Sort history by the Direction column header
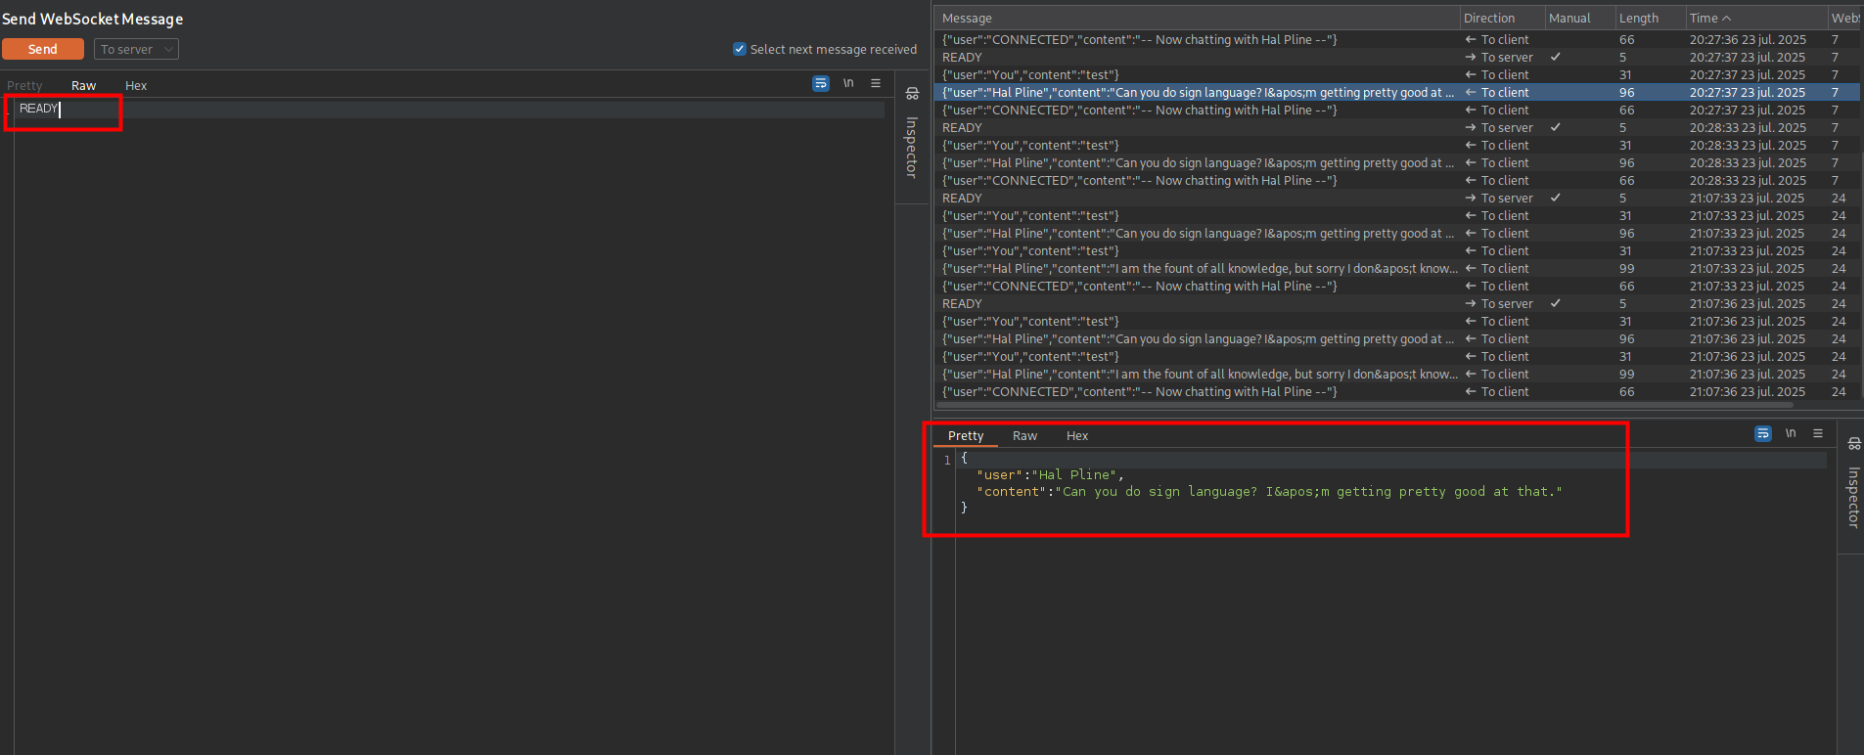Viewport: 1864px width, 755px height. point(1489,18)
